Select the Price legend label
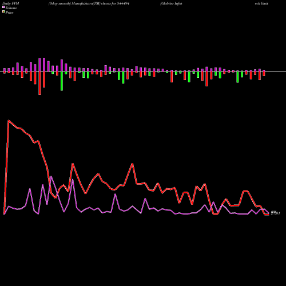 pyautogui.click(x=9, y=13)
